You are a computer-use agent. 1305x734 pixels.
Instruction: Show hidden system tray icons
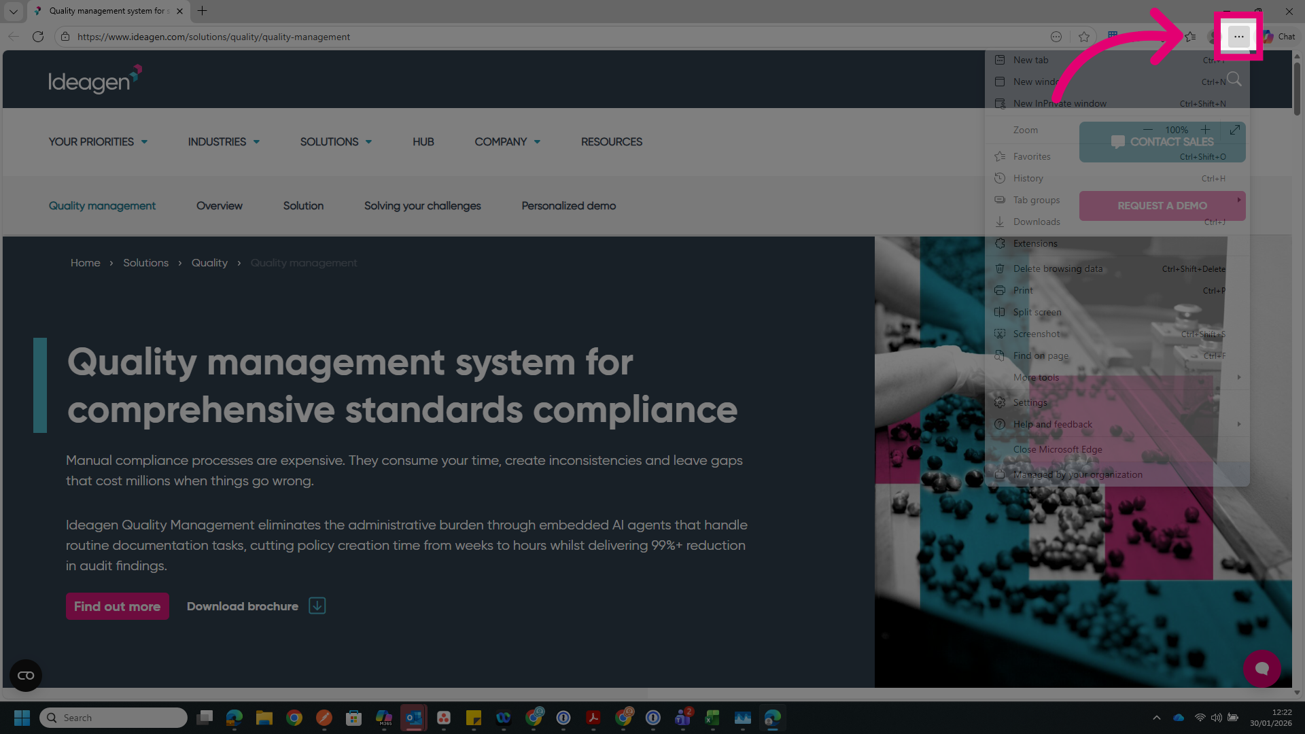[1157, 718]
